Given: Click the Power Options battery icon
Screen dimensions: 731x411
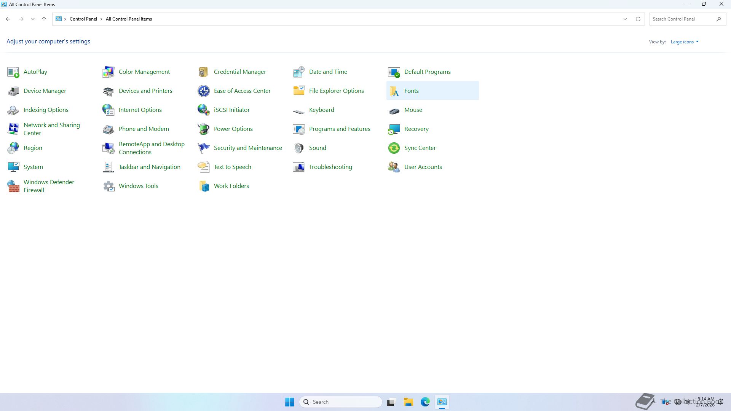Looking at the screenshot, I should (x=204, y=129).
